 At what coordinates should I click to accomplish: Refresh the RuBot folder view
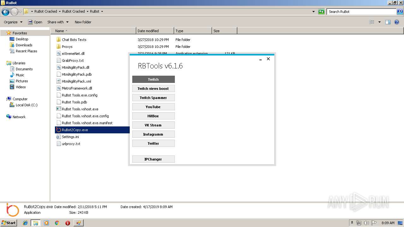tap(321, 12)
